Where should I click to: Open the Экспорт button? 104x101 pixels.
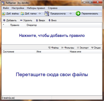pyautogui.click(x=83, y=48)
